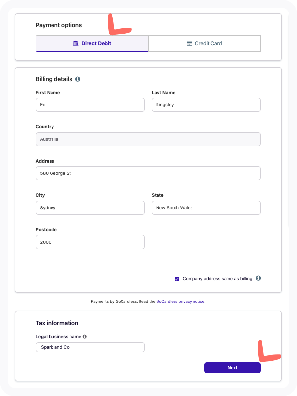This screenshot has height=396, width=297.
Task: Switch to Credit Card payment tab
Action: [204, 44]
